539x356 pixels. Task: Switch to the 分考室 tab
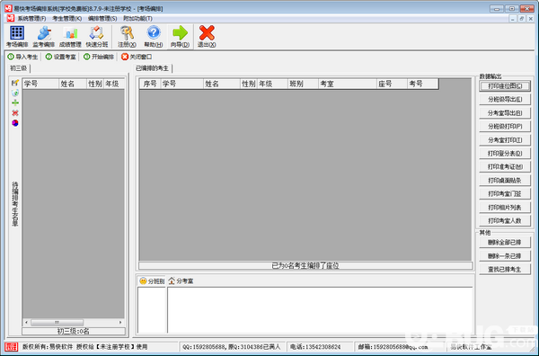[x=181, y=281]
